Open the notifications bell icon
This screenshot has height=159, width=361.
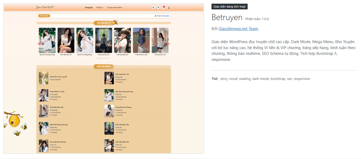click(x=163, y=7)
